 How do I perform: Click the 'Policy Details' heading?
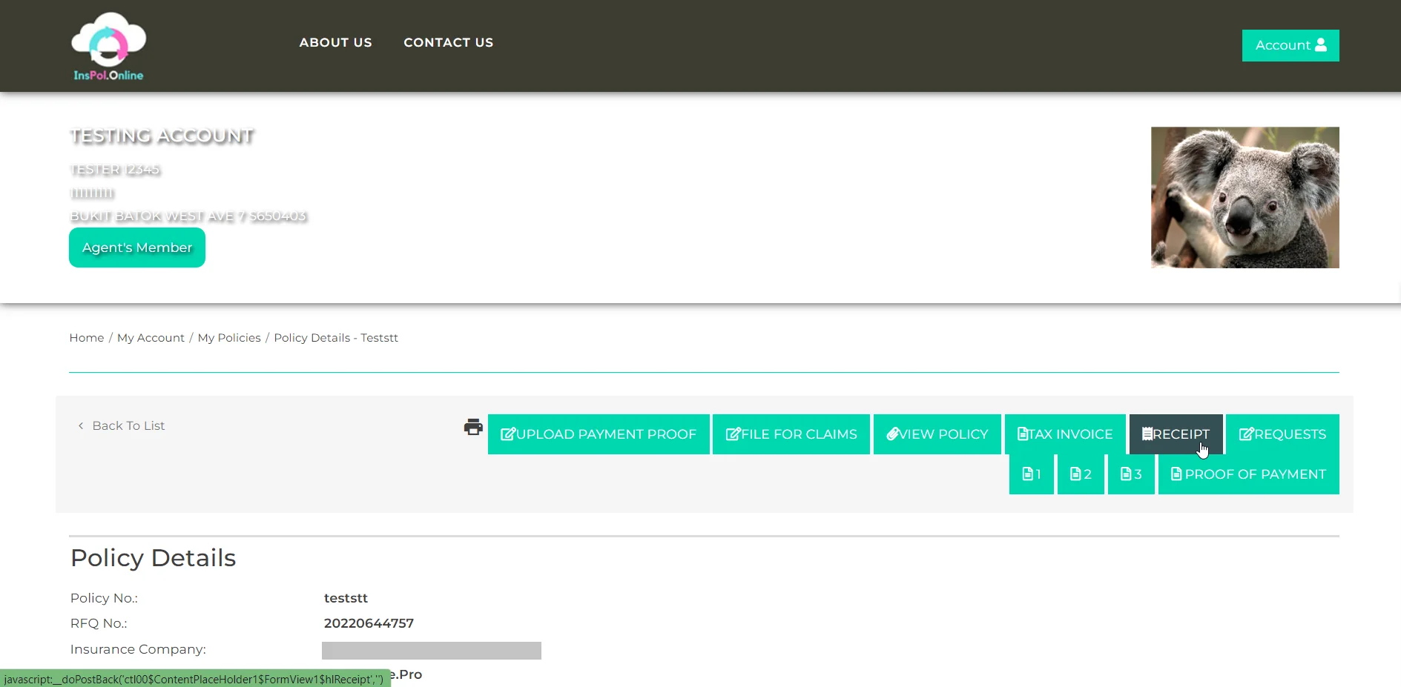point(153,558)
